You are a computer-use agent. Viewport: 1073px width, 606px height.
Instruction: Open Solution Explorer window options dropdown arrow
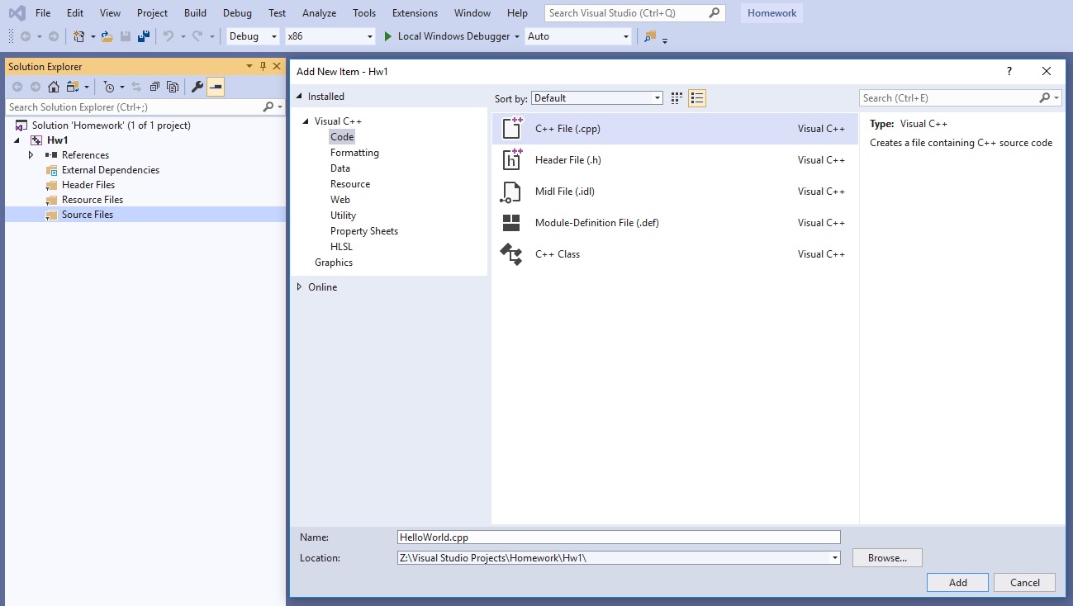249,67
